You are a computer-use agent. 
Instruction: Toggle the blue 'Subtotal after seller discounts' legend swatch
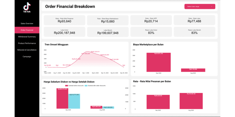click(x=86, y=86)
